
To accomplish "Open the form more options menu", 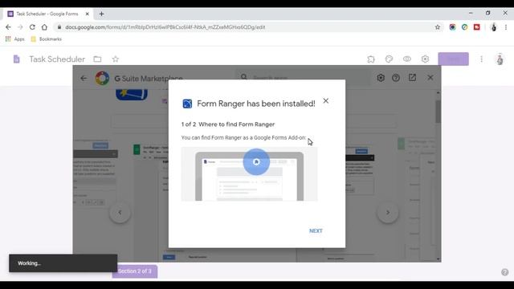I will coord(481,59).
